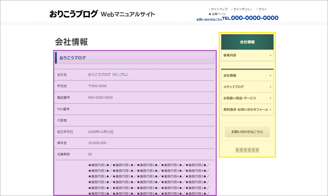The image size is (328, 196).
Task: Click the arrow icon before テスト
Action: (x=257, y=9)
